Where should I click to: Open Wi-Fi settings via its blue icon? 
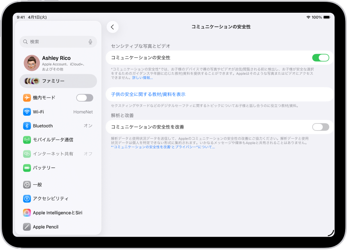coord(26,112)
